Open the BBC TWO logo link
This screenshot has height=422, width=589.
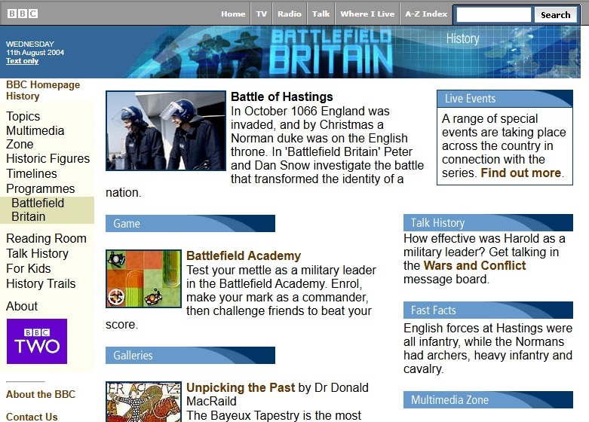pos(37,341)
